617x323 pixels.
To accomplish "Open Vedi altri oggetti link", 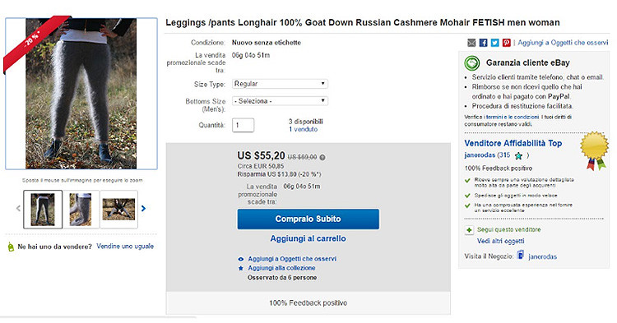I will 500,242.
